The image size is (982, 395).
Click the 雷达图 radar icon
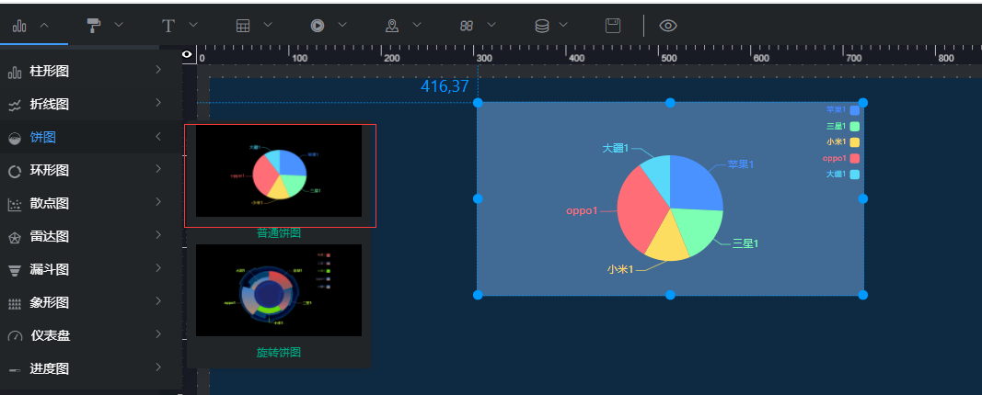[x=15, y=238]
